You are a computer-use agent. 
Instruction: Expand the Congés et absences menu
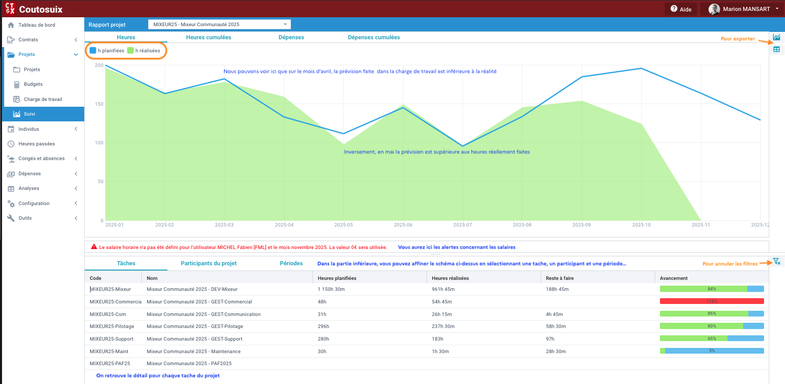click(x=42, y=159)
